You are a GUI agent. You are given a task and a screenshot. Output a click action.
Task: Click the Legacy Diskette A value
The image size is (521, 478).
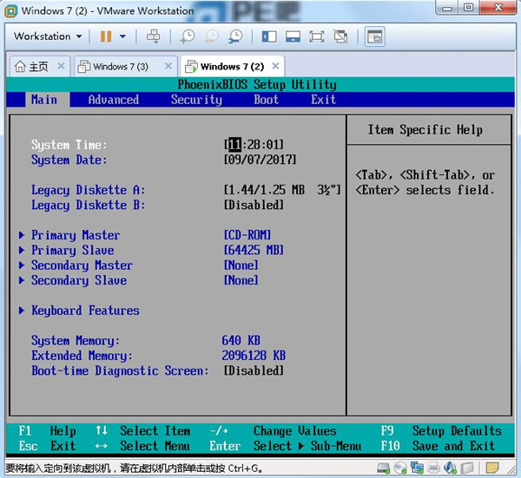282,190
